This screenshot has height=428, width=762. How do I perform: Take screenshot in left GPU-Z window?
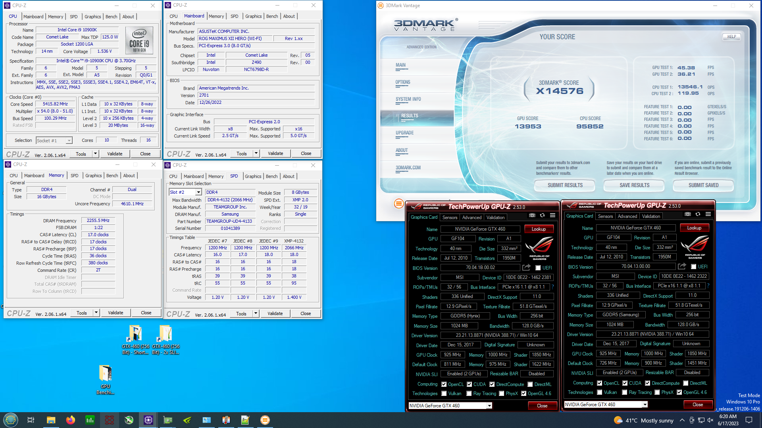coord(532,215)
